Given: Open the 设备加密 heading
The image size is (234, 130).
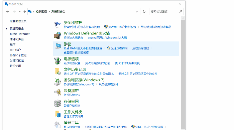Looking at the screenshot, I should [x=71, y=91].
